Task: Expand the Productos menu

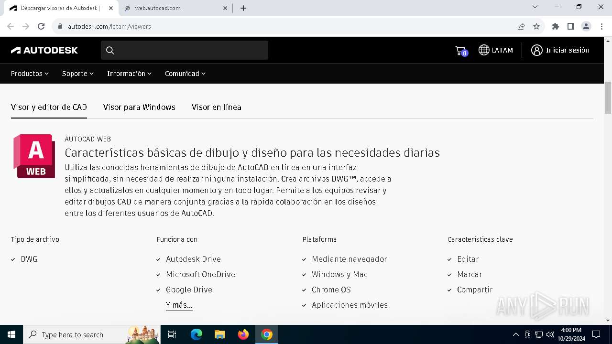Action: click(x=30, y=74)
